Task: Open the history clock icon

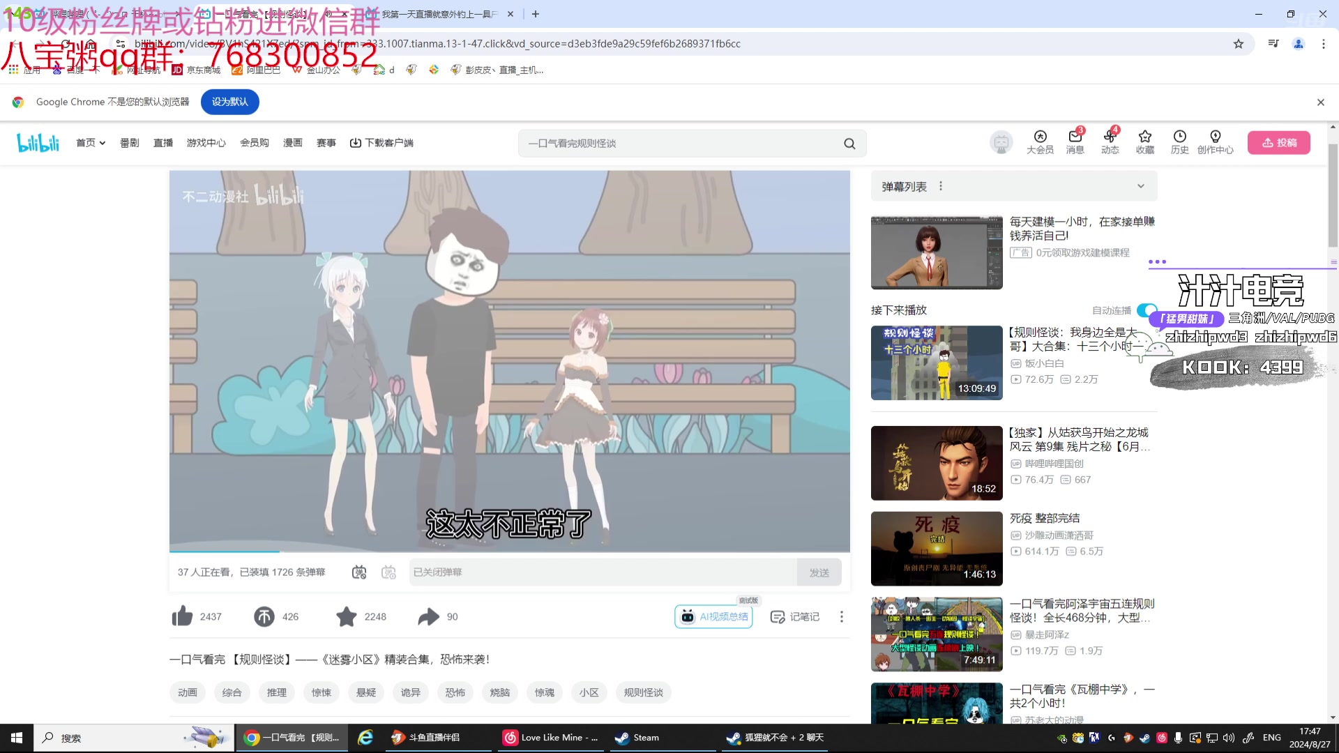Action: pos(1179,137)
